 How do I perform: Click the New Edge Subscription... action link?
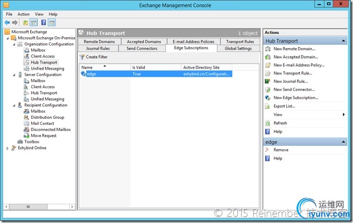(x=296, y=98)
